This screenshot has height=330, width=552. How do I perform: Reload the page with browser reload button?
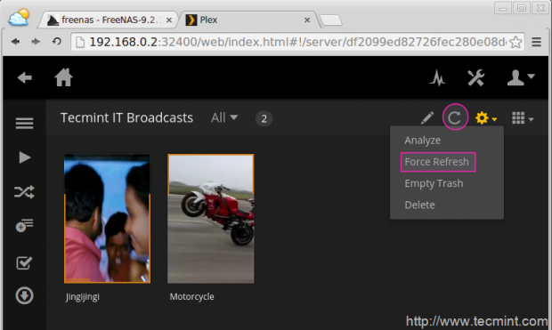[57, 42]
